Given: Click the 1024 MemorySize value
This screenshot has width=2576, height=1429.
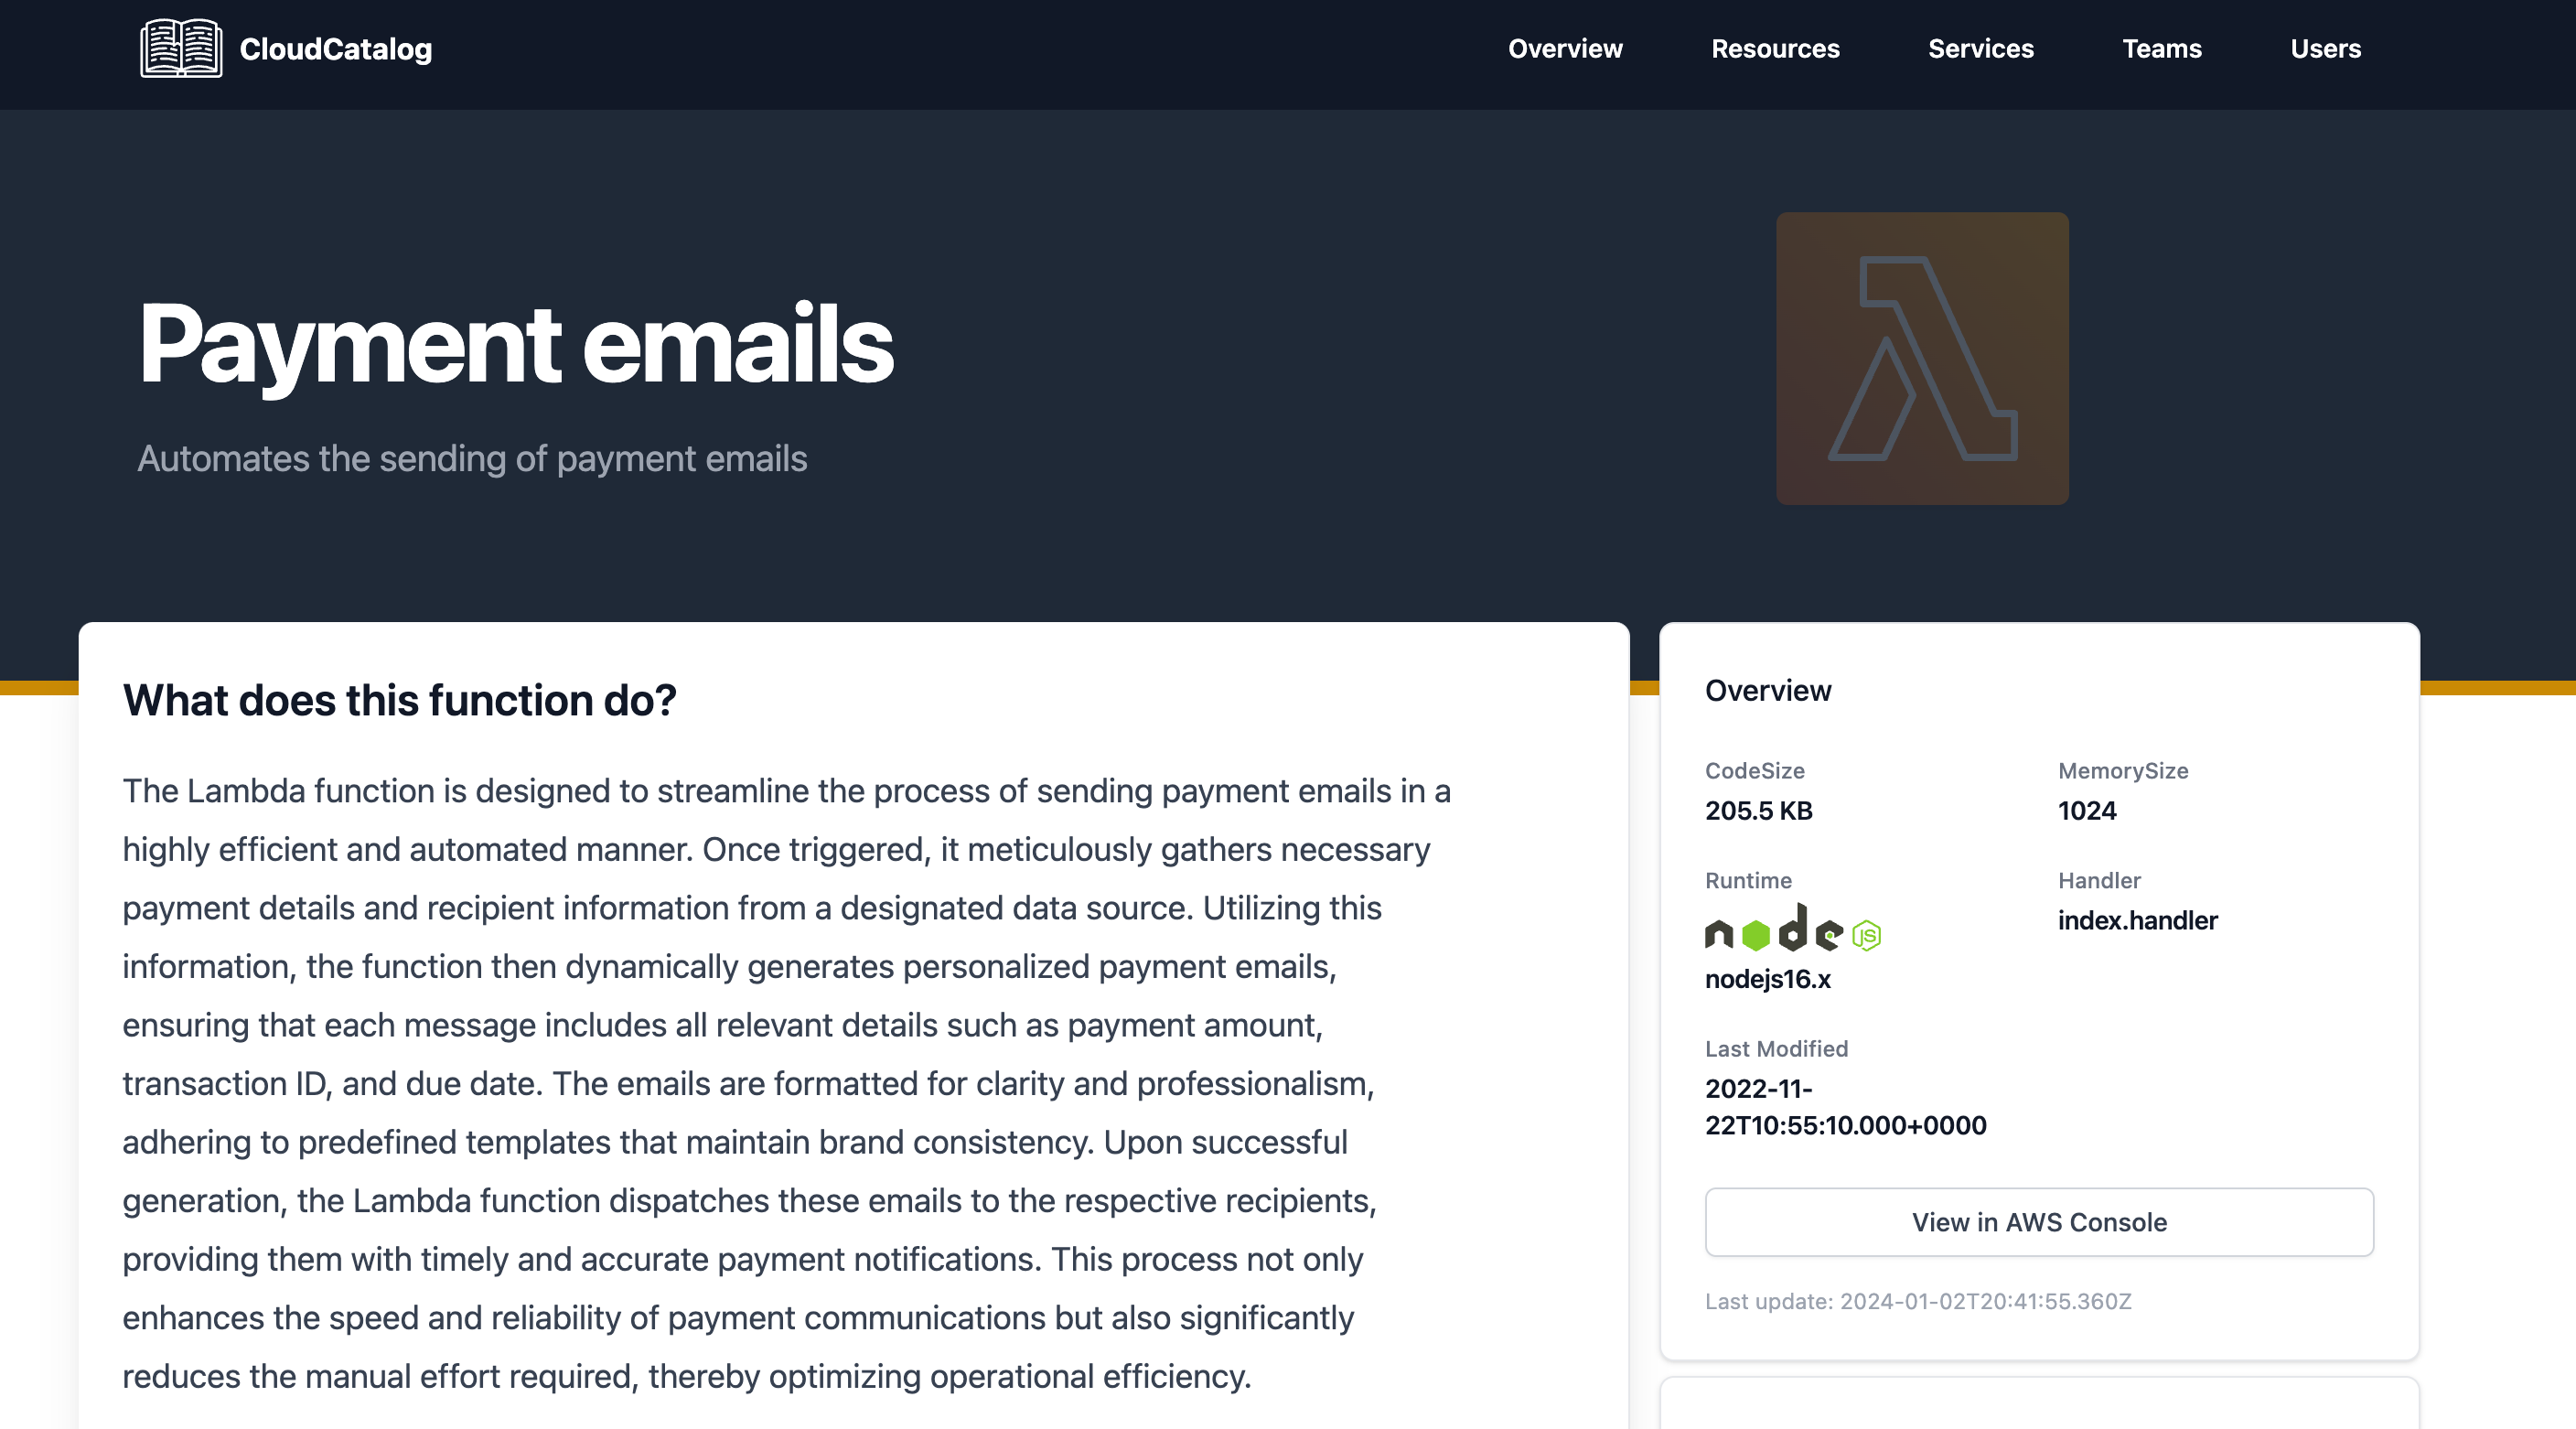Looking at the screenshot, I should [x=2087, y=810].
